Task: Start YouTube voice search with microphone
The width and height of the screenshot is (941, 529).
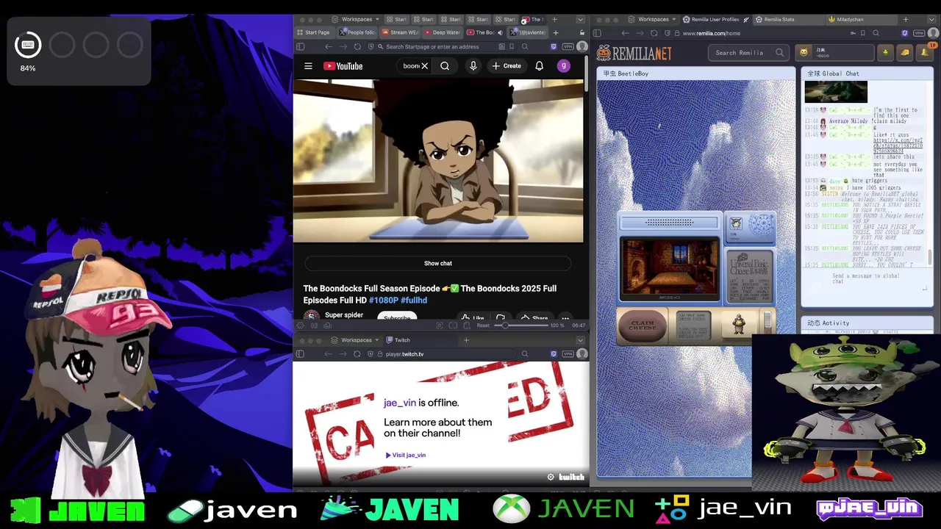Action: pos(473,66)
